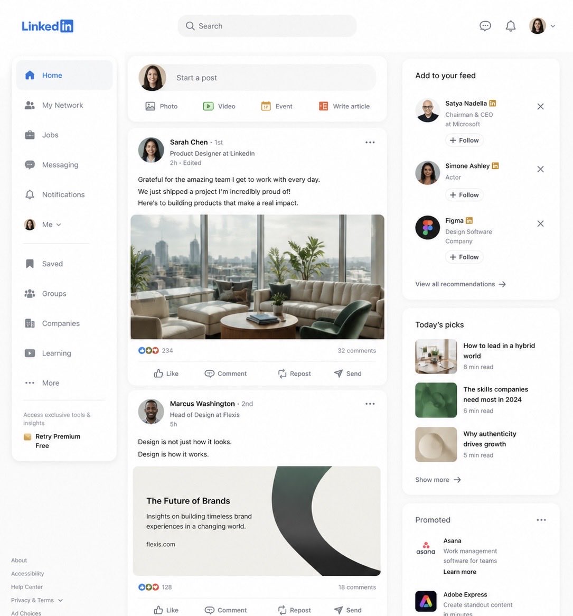Open 32 comments on Sarah's post
Viewport: 573px width, 616px height.
click(356, 350)
